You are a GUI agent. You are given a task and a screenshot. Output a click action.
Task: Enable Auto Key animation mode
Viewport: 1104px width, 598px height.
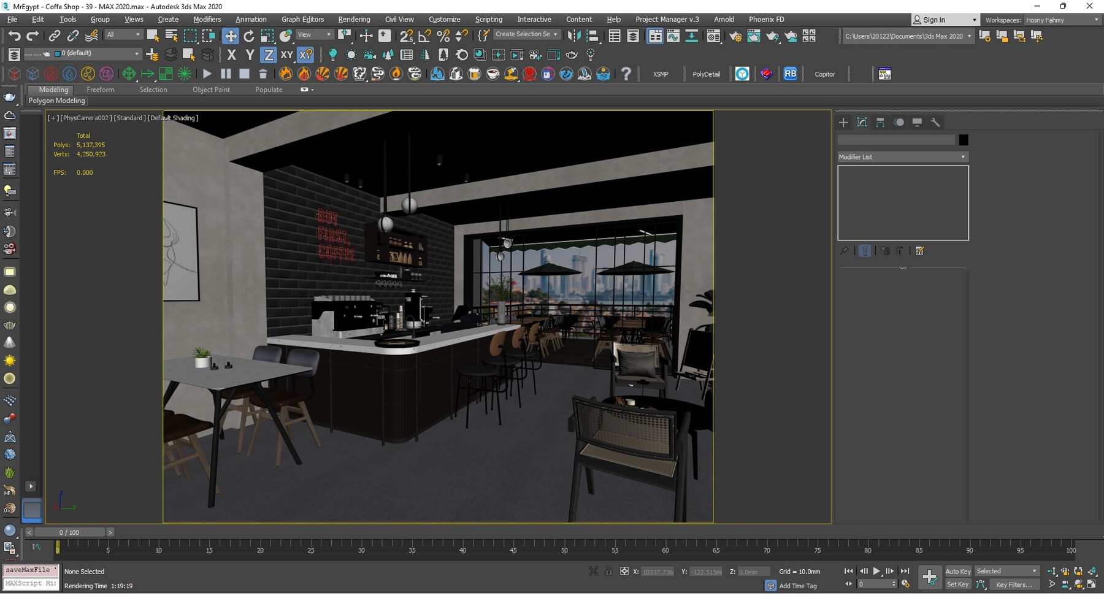pyautogui.click(x=957, y=571)
